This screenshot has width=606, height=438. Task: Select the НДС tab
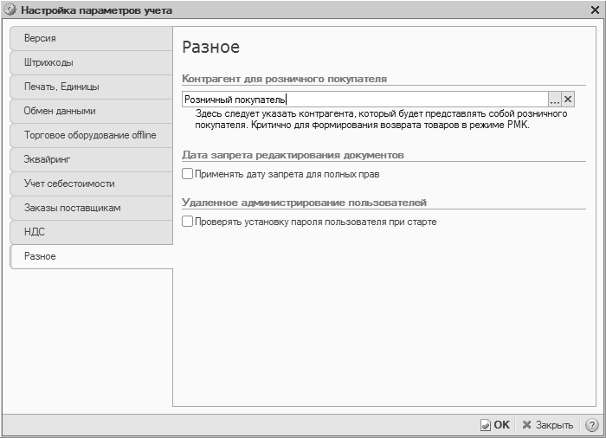click(91, 232)
